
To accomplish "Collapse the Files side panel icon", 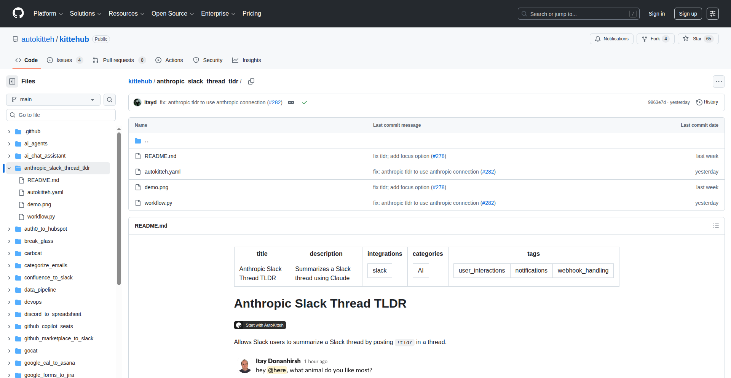I will click(12, 81).
